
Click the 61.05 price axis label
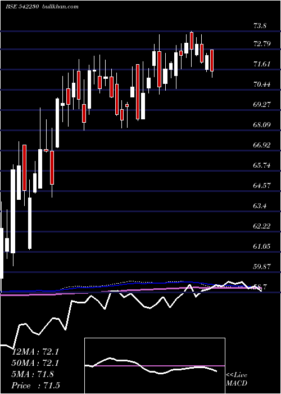(262, 247)
